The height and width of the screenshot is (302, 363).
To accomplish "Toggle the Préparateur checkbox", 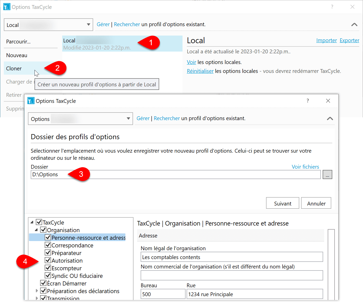I will (x=48, y=252).
